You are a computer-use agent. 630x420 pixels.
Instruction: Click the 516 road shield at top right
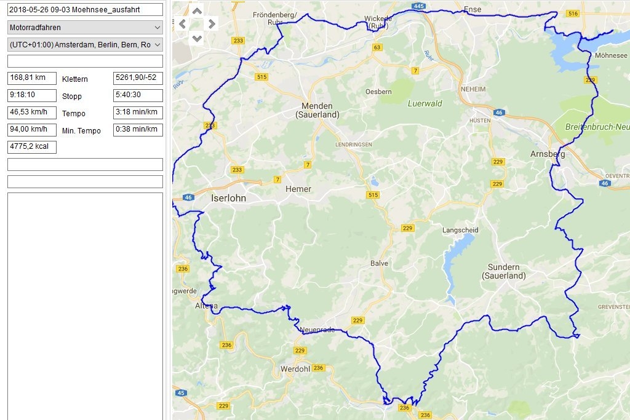(x=573, y=14)
